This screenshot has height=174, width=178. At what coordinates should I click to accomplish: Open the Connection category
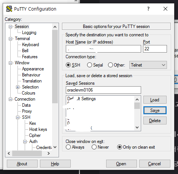pos(25,99)
